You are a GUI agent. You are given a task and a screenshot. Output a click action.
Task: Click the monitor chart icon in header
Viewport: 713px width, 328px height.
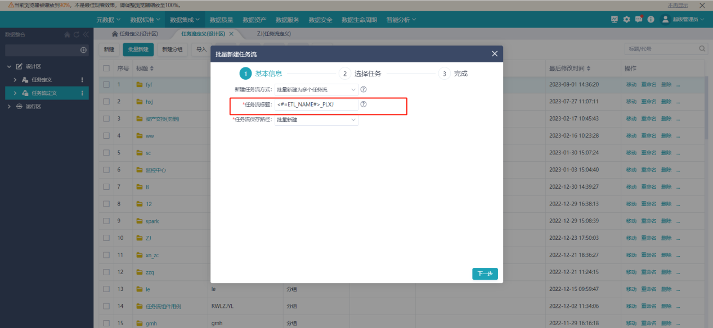pyautogui.click(x=615, y=19)
